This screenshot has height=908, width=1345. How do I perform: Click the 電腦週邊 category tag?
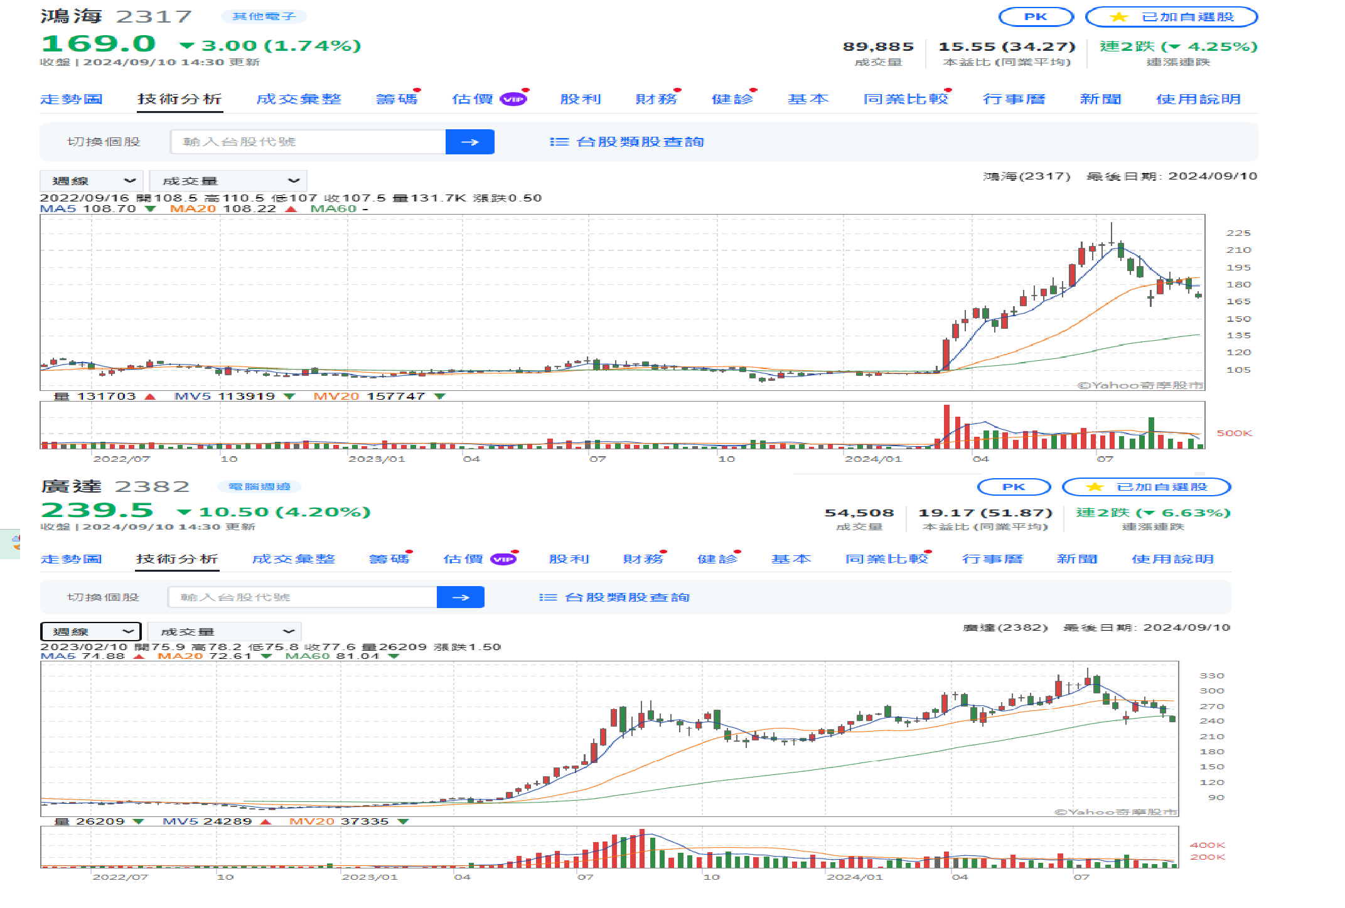pos(259,486)
